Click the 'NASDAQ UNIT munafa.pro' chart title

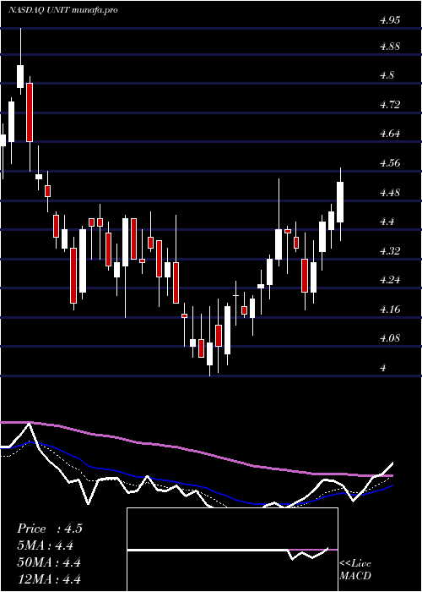pyautogui.click(x=63, y=10)
